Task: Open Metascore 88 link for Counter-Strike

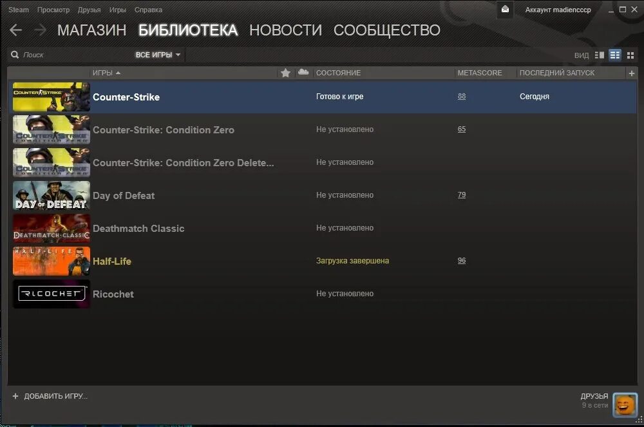Action: (x=462, y=96)
